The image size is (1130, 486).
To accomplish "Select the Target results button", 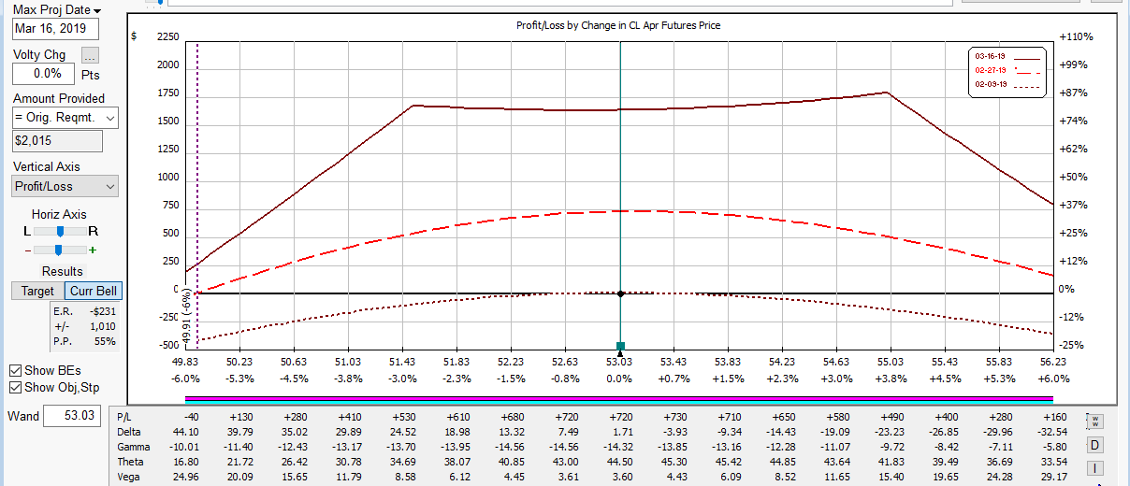I will pos(38,292).
